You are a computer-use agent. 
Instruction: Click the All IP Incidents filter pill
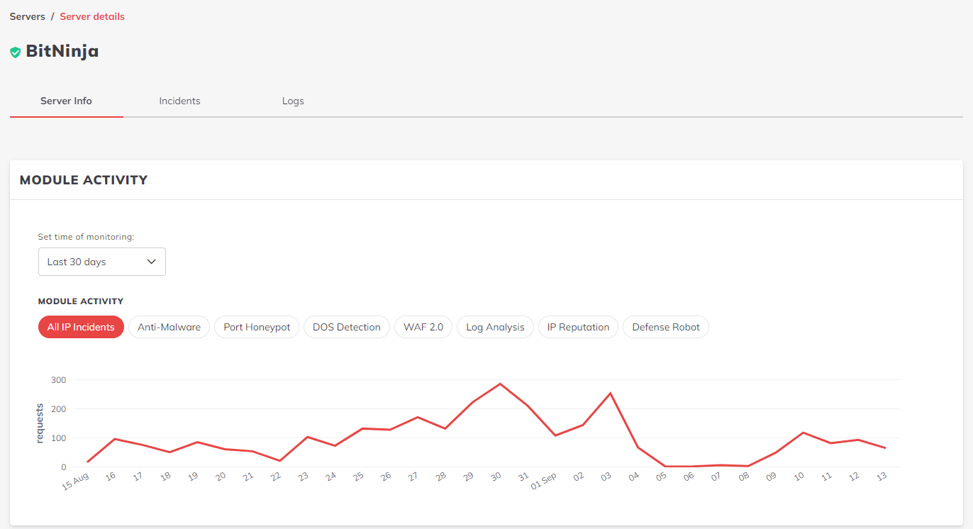point(81,327)
